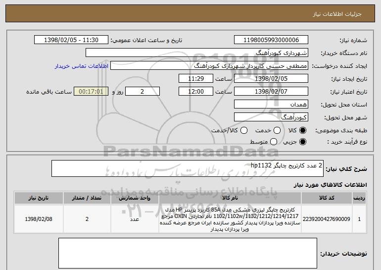This screenshot has width=381, height=270.
Task: Click the نوع فرآیند خرید label
Action: pyautogui.click(x=347, y=142)
